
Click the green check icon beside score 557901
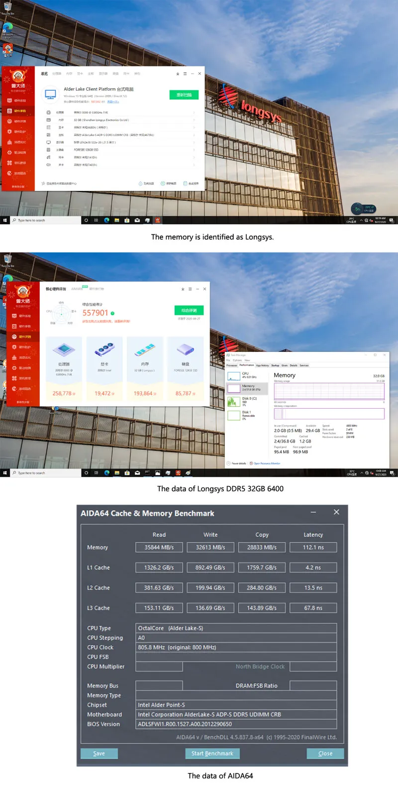pyautogui.click(x=112, y=314)
